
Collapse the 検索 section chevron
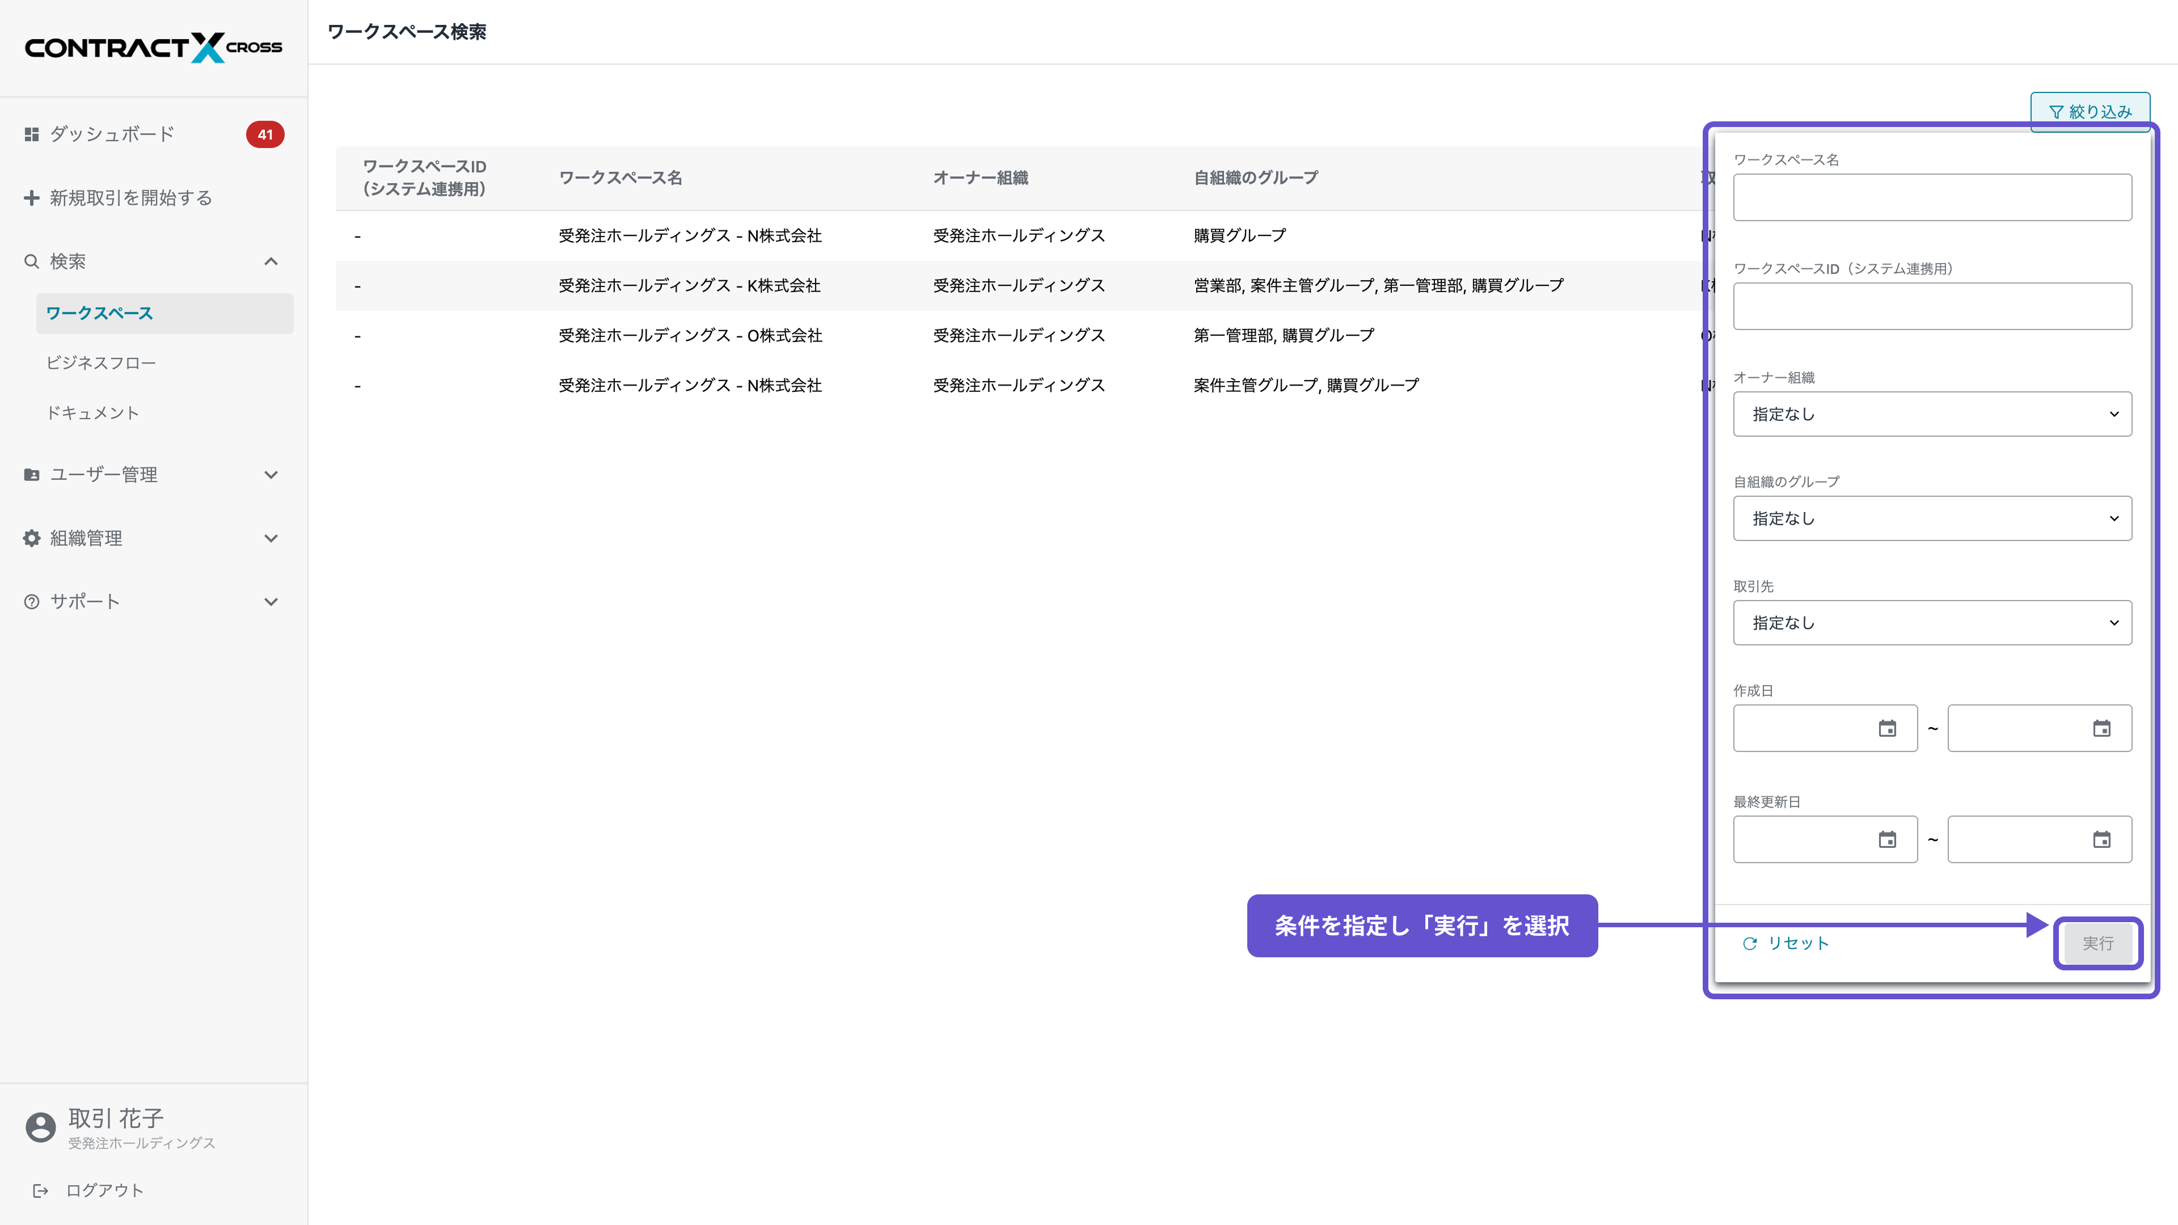click(272, 261)
